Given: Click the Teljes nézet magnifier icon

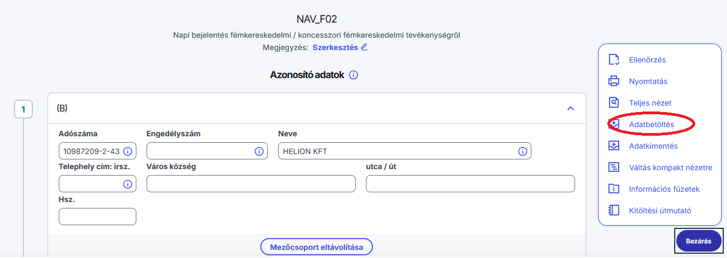Looking at the screenshot, I should click(x=613, y=103).
